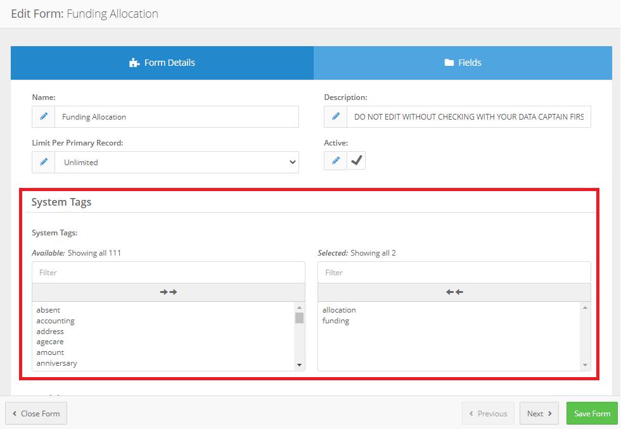Select the 'accounting' tag in Available list

56,321
